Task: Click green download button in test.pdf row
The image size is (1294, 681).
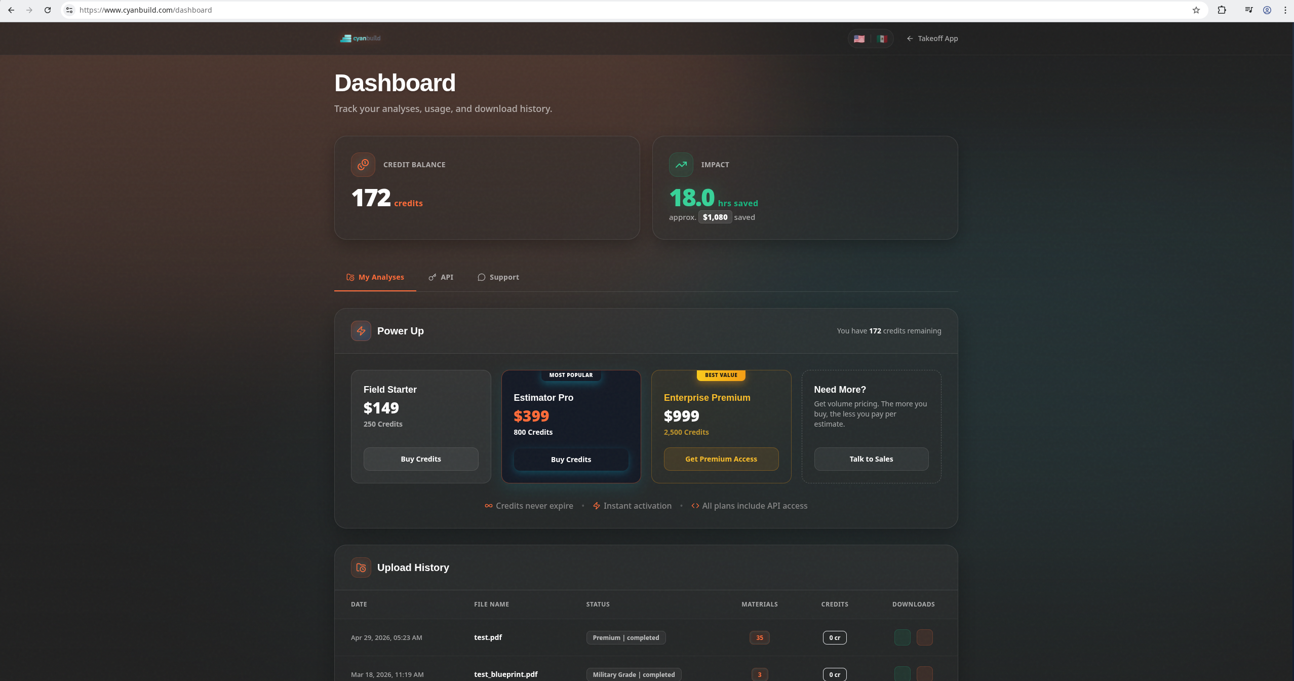Action: [x=903, y=637]
